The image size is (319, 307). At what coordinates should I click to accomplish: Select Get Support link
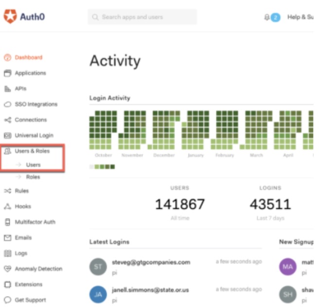coord(30,300)
